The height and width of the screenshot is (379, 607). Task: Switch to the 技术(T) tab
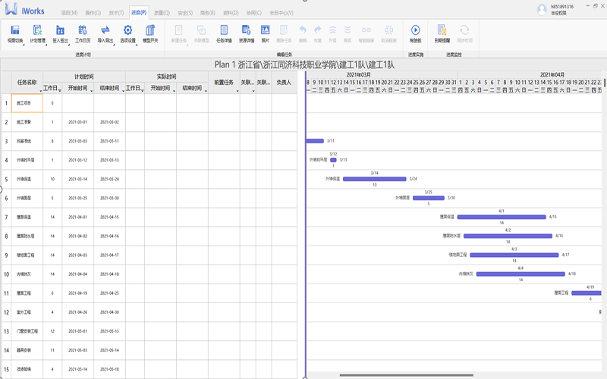(x=116, y=13)
